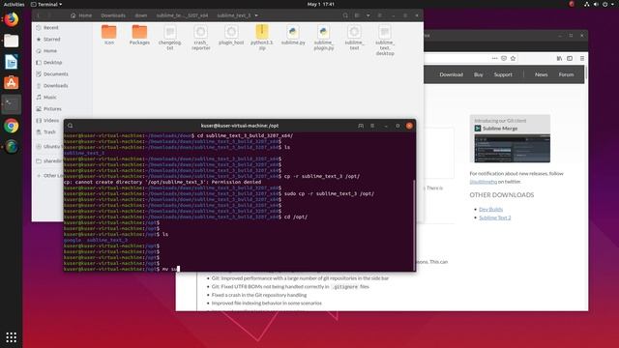
Task: Open Firefox page actions three-dots icon
Action: click(x=494, y=58)
